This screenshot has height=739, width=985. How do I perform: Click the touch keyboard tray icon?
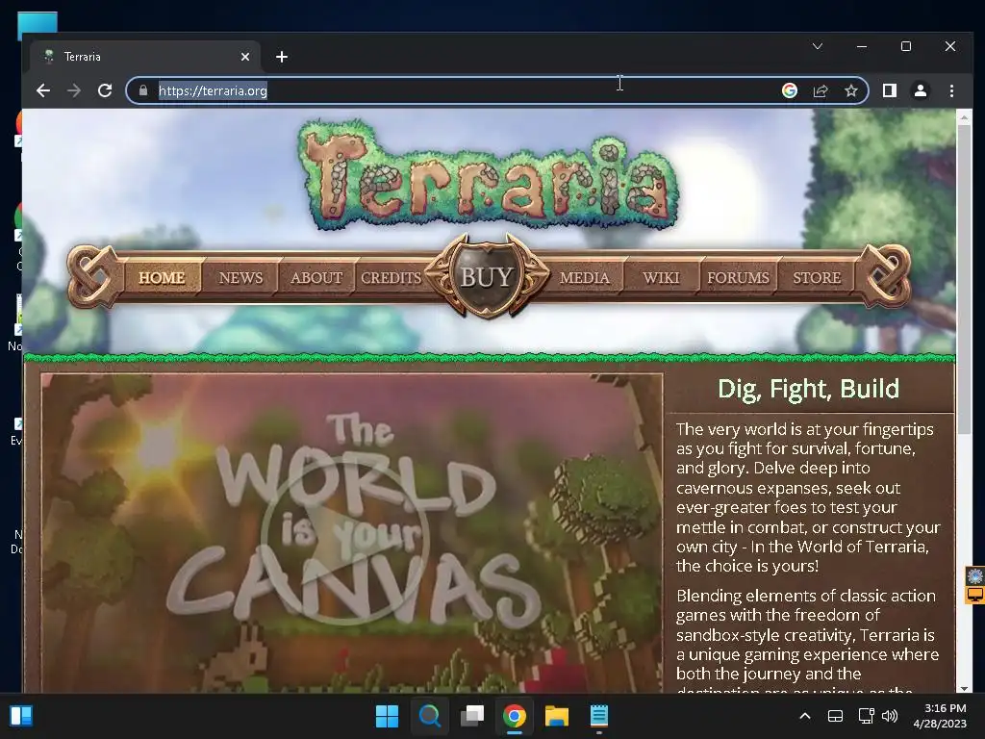[x=836, y=716]
